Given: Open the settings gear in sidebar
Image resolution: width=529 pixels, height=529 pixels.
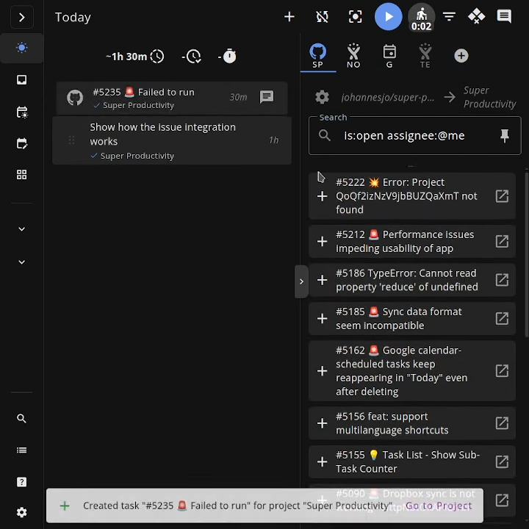Looking at the screenshot, I should pyautogui.click(x=21, y=513).
